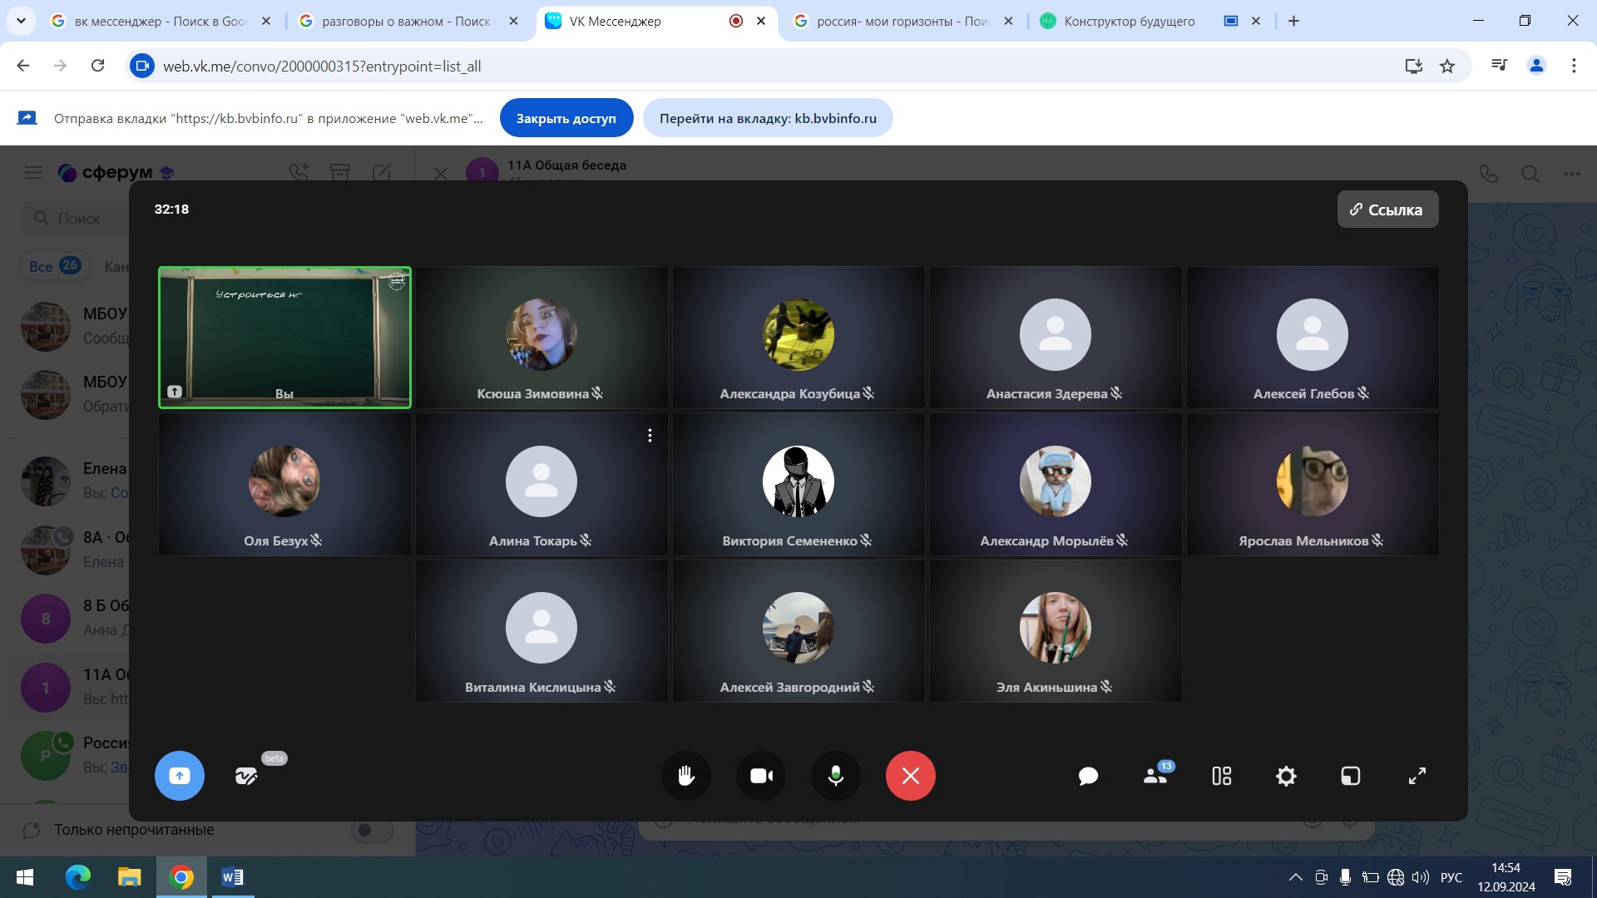
Task: Open Windows Start menu
Action: tap(25, 877)
